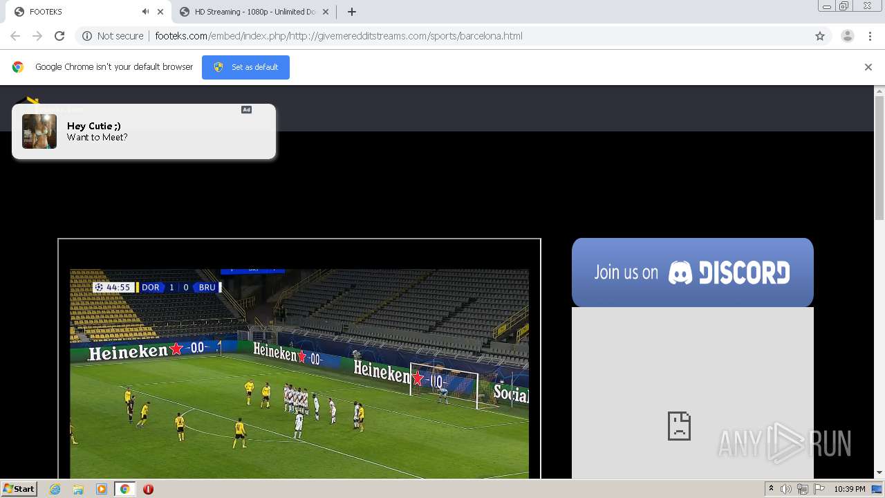Viewport: 885px width, 498px height.
Task: Dismiss the default browser infobar
Action: tap(868, 67)
